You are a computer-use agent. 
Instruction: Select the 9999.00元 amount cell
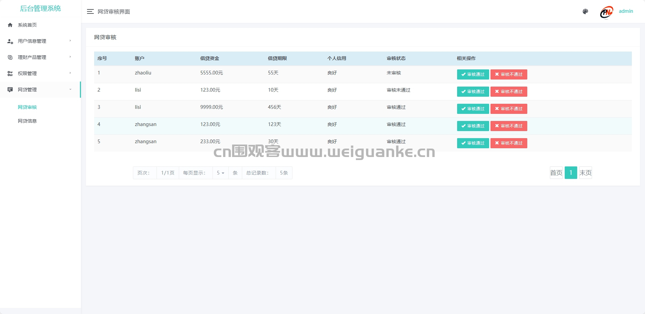coord(212,107)
